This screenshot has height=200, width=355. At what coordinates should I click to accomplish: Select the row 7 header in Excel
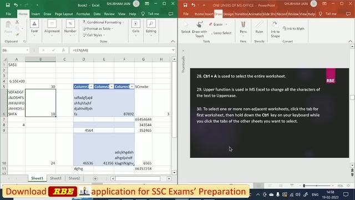[x=4, y=119]
